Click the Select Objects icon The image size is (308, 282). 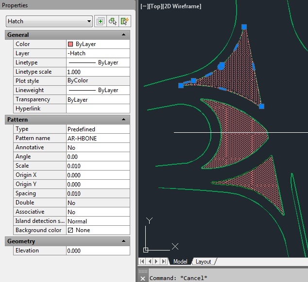tap(113, 21)
